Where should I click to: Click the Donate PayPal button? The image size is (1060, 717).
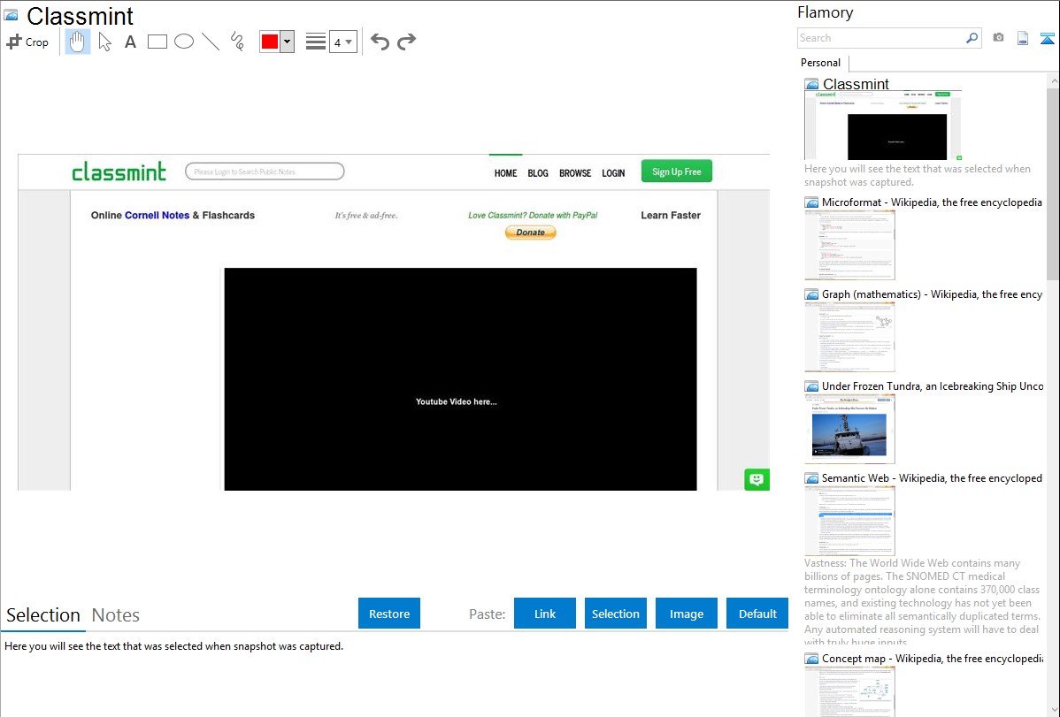pos(531,233)
